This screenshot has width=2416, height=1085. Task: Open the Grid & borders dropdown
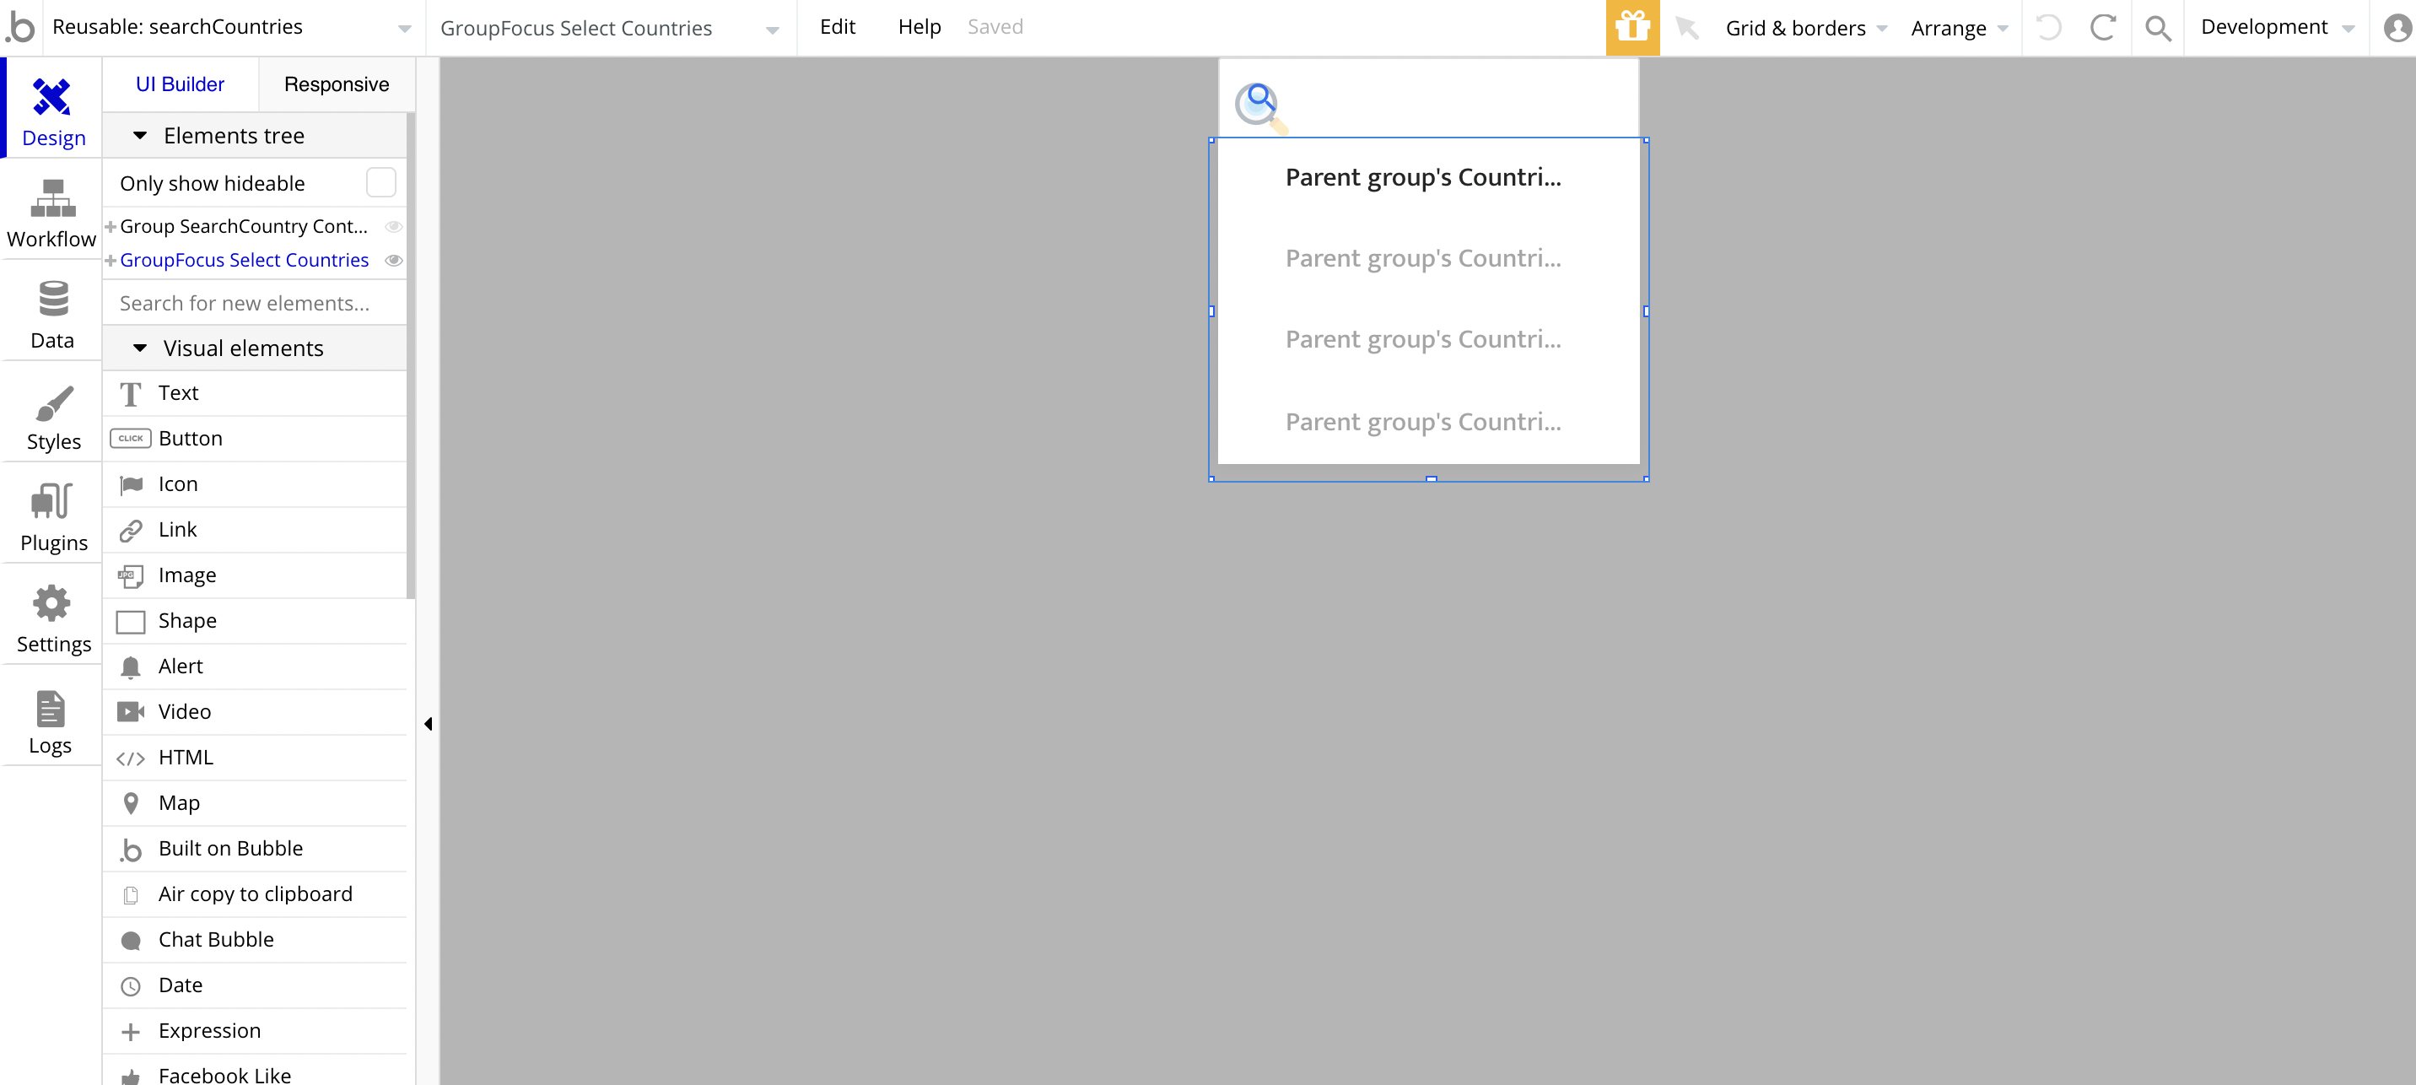click(1805, 28)
